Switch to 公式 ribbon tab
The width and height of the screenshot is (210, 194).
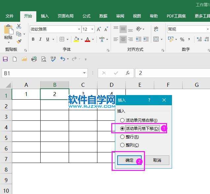(x=87, y=16)
